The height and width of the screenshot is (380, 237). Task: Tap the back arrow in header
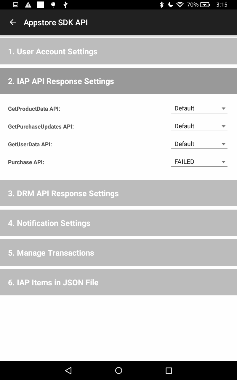pyautogui.click(x=13, y=22)
